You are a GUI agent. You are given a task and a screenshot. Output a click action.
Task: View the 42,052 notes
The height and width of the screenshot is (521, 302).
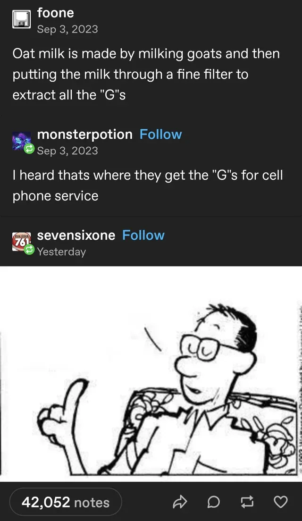[x=66, y=502]
